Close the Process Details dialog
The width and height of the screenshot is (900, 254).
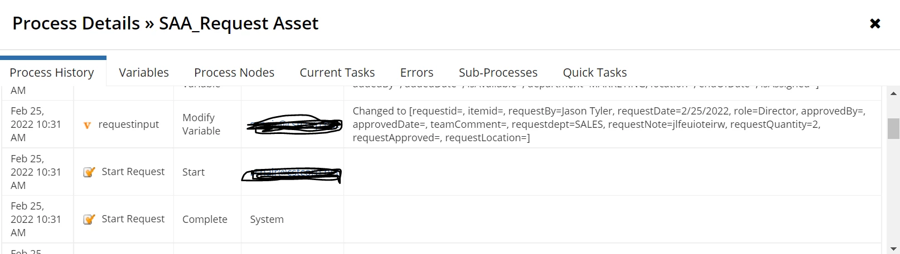[x=875, y=23]
